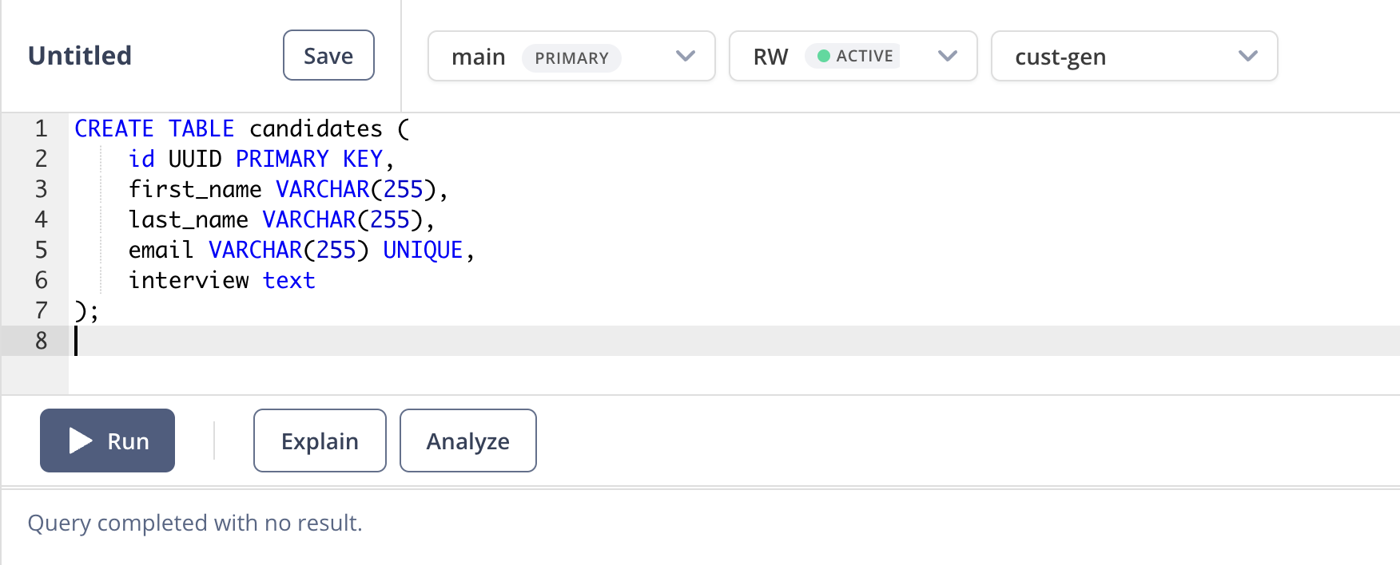Place cursor on empty line 8

(x=735, y=341)
